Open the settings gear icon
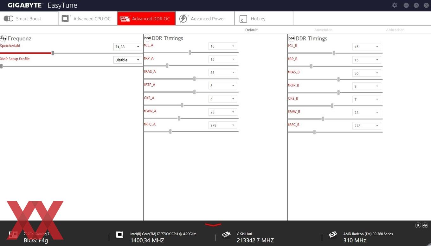The height and width of the screenshot is (246, 431). pyautogui.click(x=395, y=5)
